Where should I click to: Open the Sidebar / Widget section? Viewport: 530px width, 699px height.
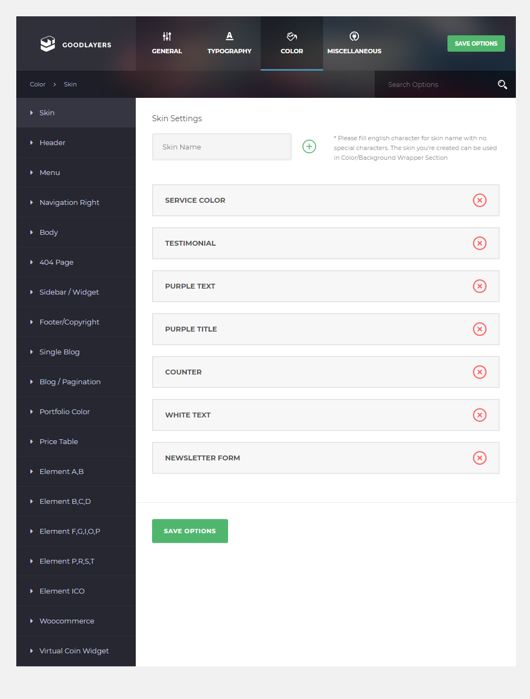click(76, 292)
